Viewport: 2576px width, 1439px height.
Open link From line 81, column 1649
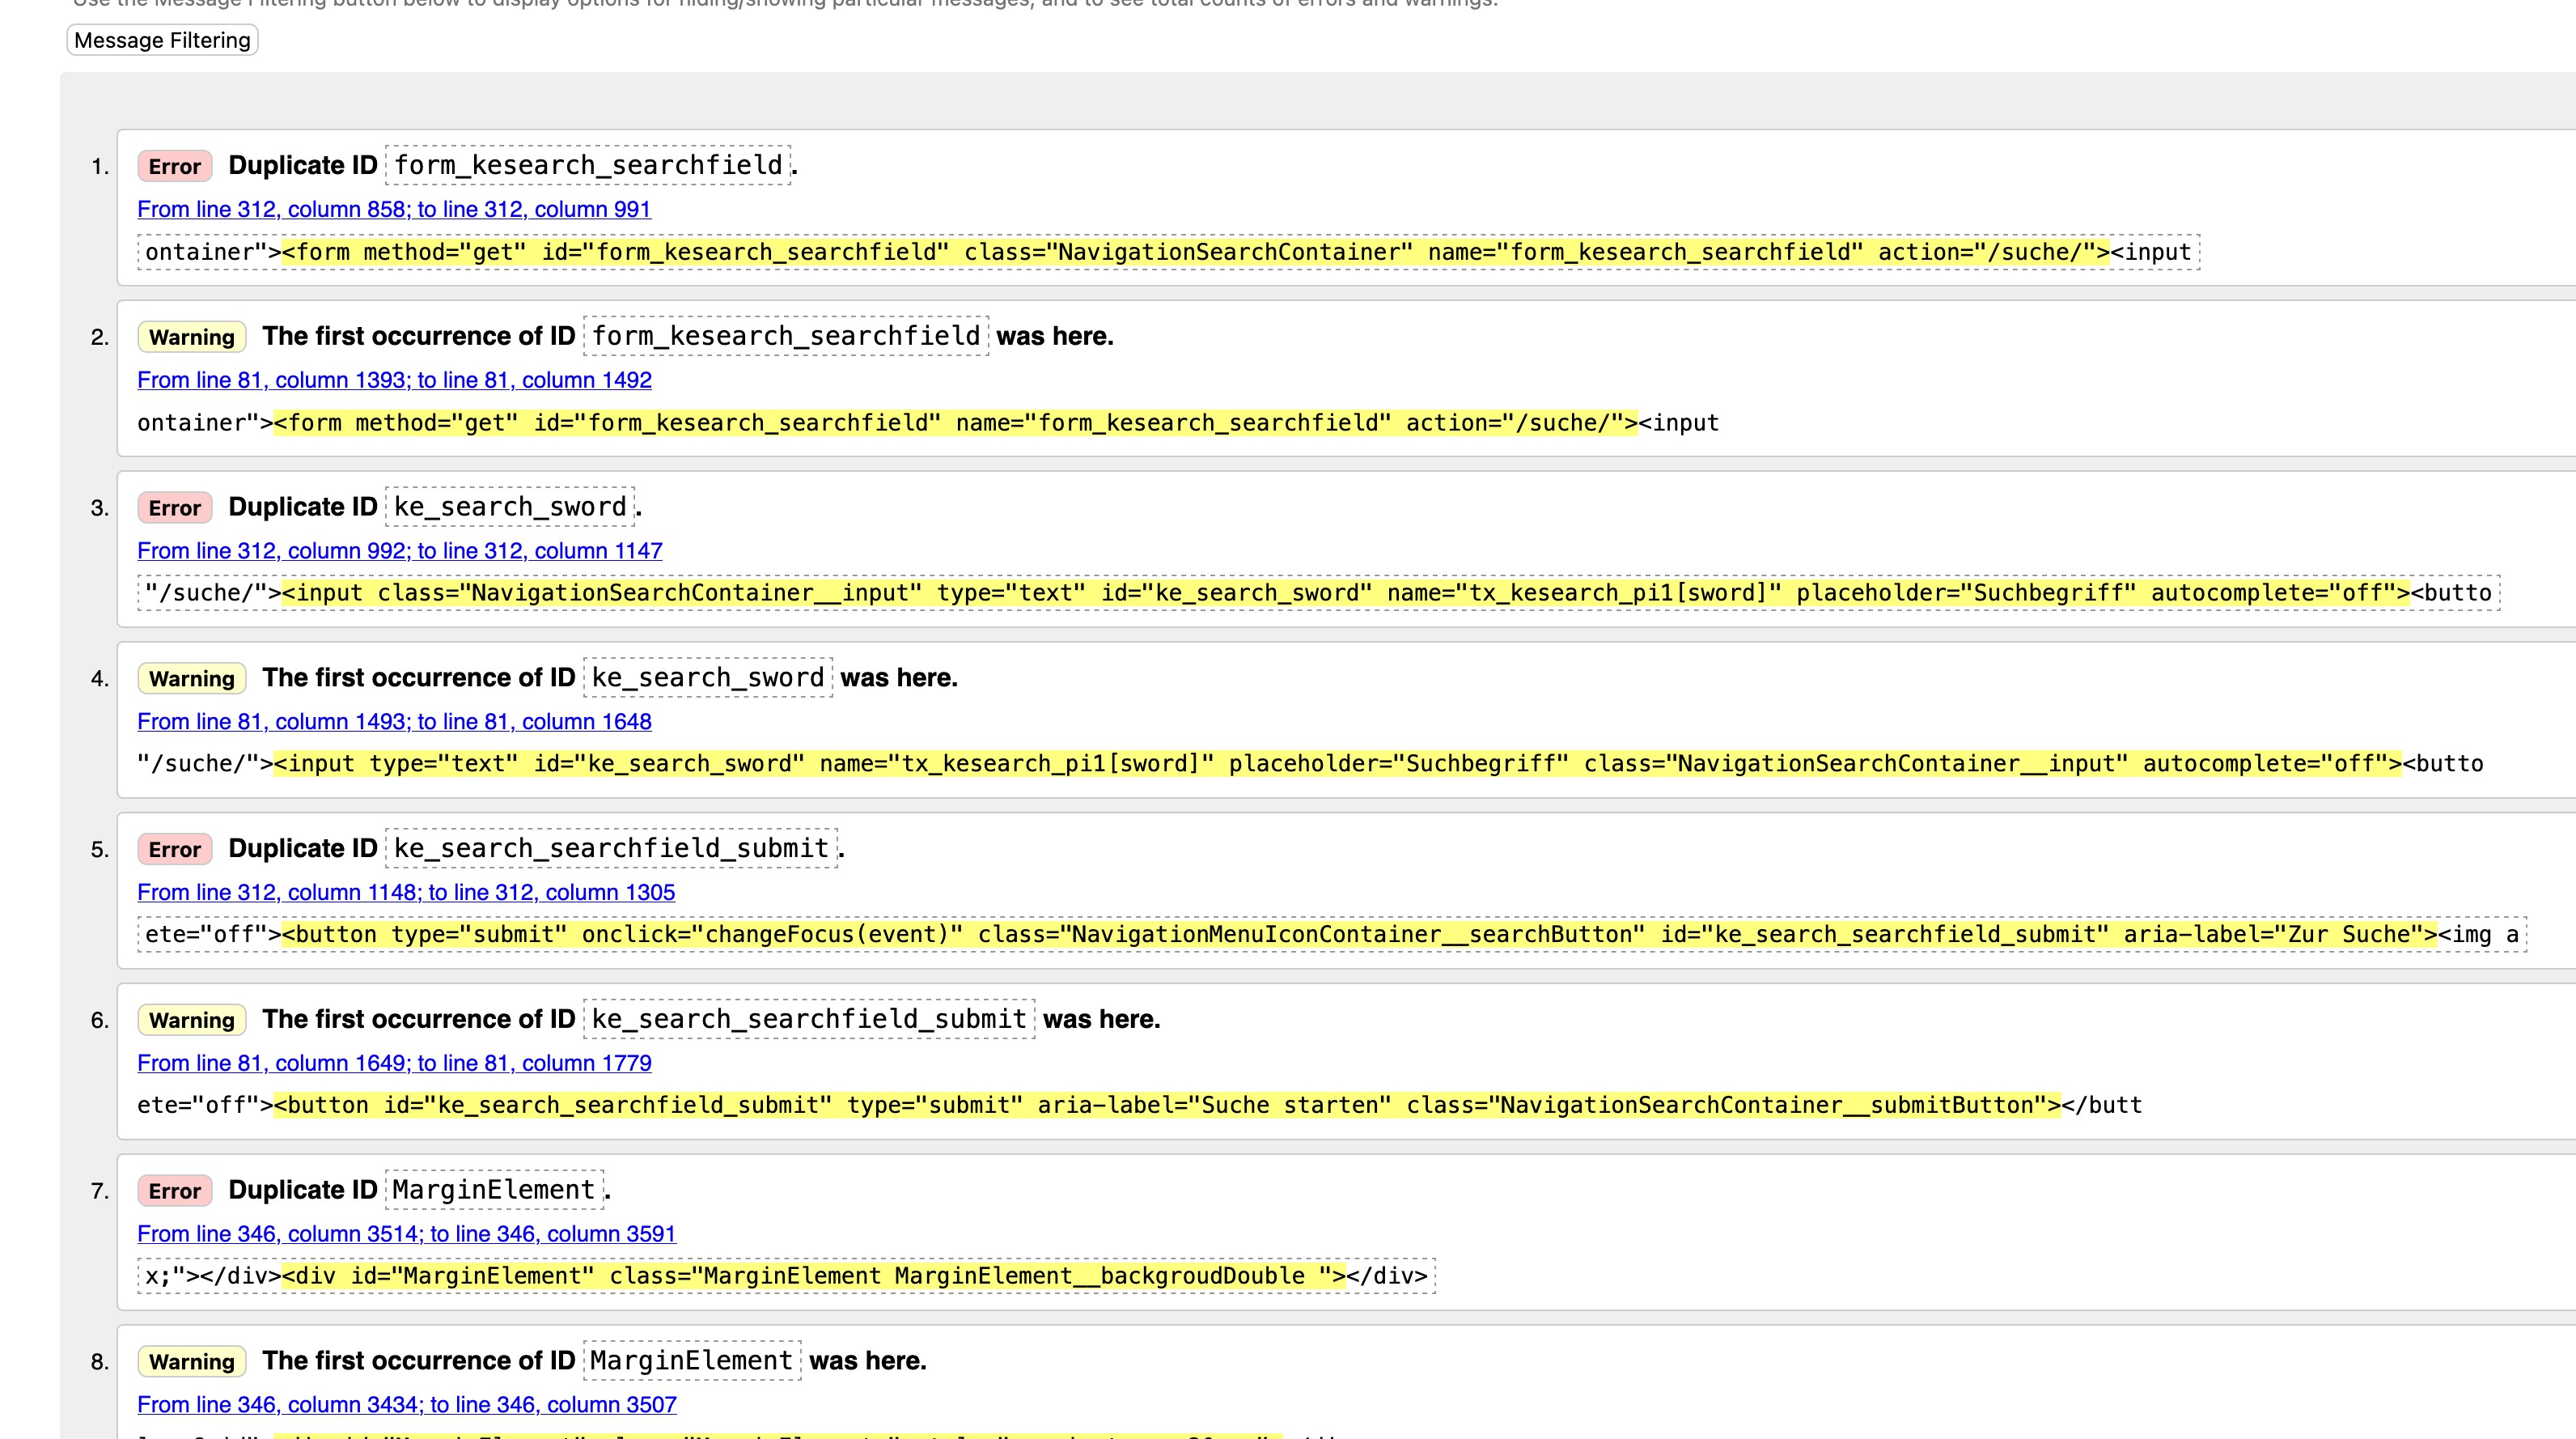pyautogui.click(x=394, y=1063)
